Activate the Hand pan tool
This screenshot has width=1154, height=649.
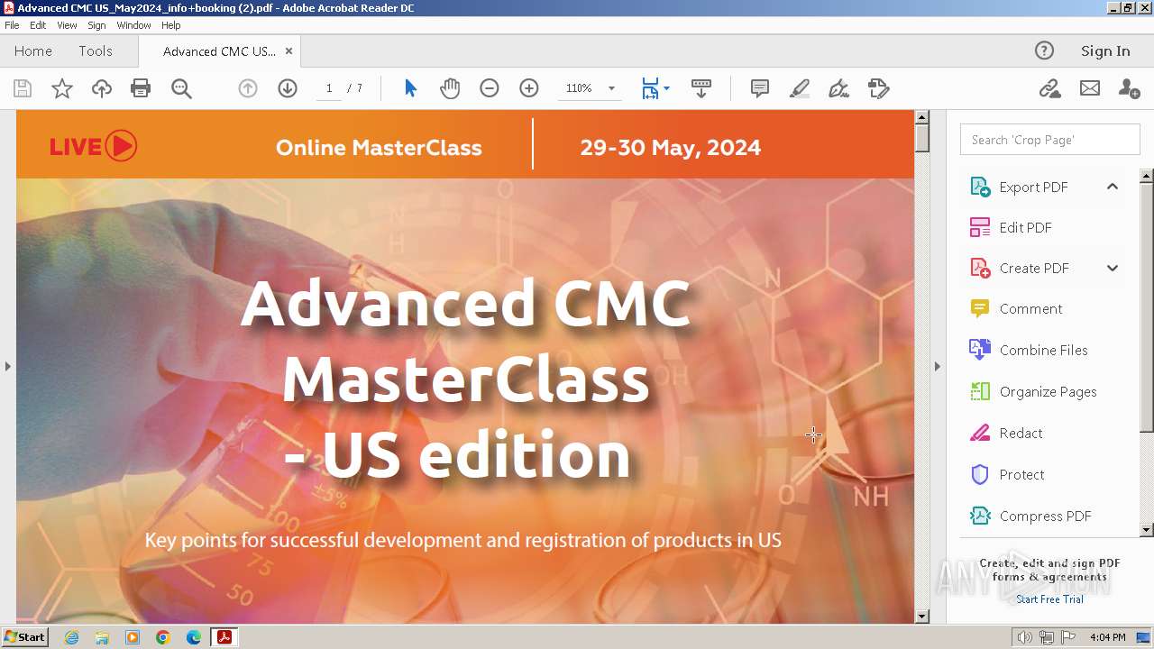click(450, 88)
